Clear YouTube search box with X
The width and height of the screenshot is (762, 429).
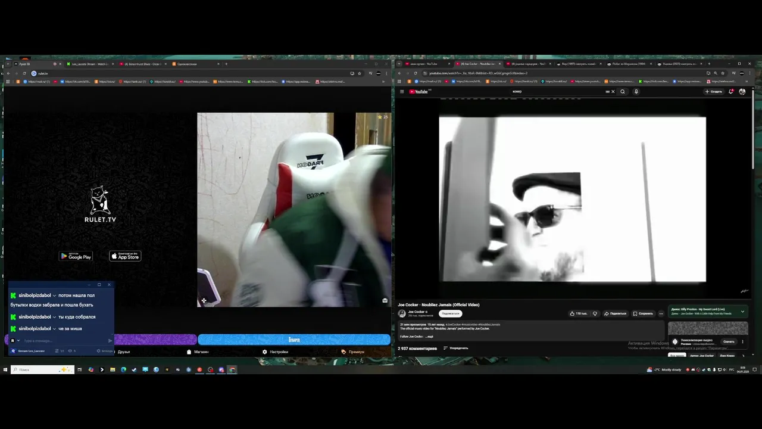coord(613,92)
